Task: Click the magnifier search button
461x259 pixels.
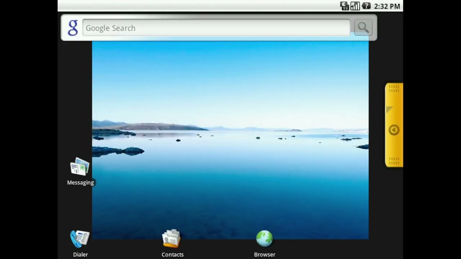Action: tap(363, 28)
